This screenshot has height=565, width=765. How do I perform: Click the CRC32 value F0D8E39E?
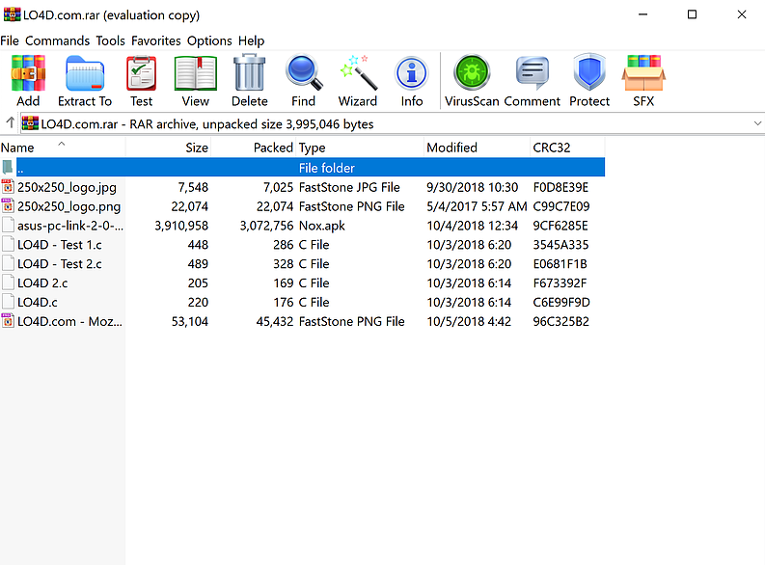560,187
